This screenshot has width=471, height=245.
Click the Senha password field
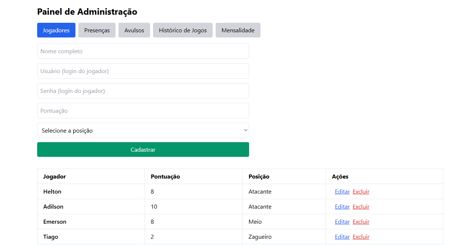click(143, 91)
